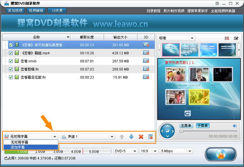Select the first pink-bordered menu template thumbnail

pos(171,50)
